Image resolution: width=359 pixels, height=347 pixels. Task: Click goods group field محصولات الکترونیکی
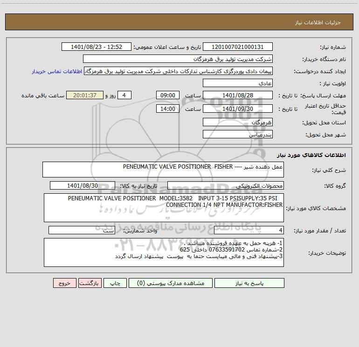click(226, 185)
